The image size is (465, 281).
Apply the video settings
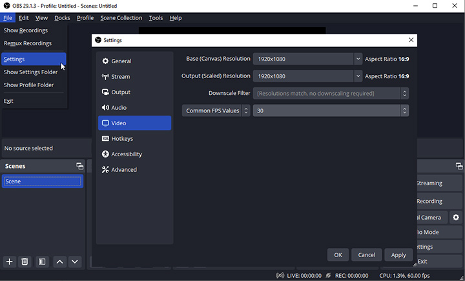click(x=398, y=255)
